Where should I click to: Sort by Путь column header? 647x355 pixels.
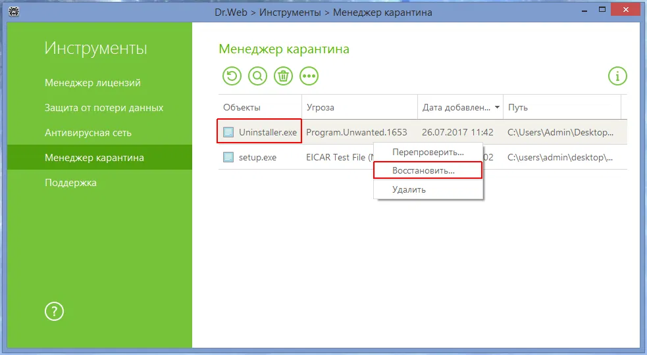pyautogui.click(x=562, y=107)
